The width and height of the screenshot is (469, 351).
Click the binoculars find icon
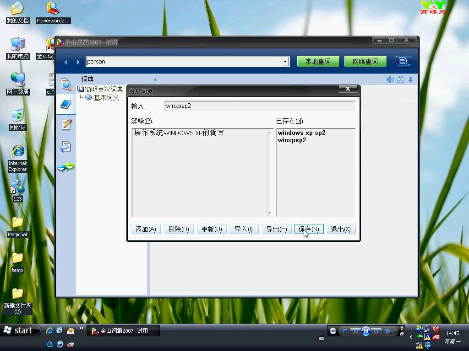pos(400,80)
